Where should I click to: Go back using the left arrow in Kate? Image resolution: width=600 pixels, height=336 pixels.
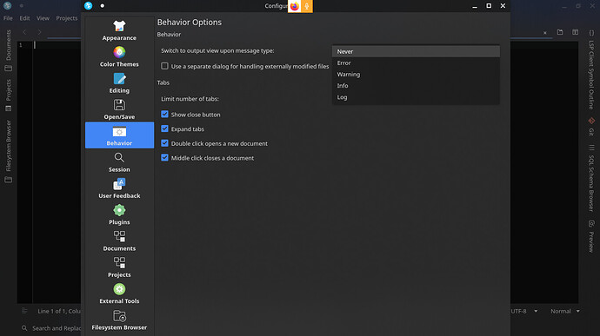click(x=24, y=32)
